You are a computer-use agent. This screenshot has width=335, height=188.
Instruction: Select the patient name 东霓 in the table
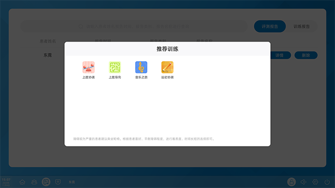point(48,55)
